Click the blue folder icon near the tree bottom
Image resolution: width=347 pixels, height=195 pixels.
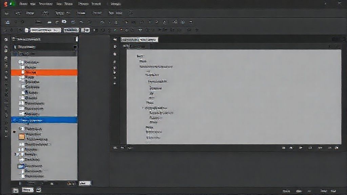click(21, 166)
